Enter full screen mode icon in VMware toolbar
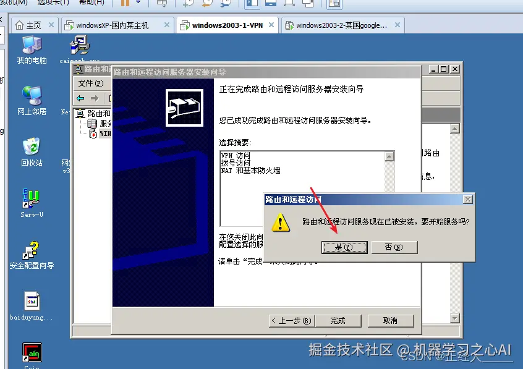 click(x=289, y=3)
